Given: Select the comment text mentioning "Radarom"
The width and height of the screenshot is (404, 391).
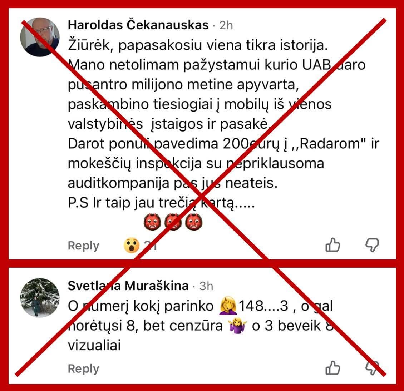Looking at the screenshot, I should tap(223, 144).
